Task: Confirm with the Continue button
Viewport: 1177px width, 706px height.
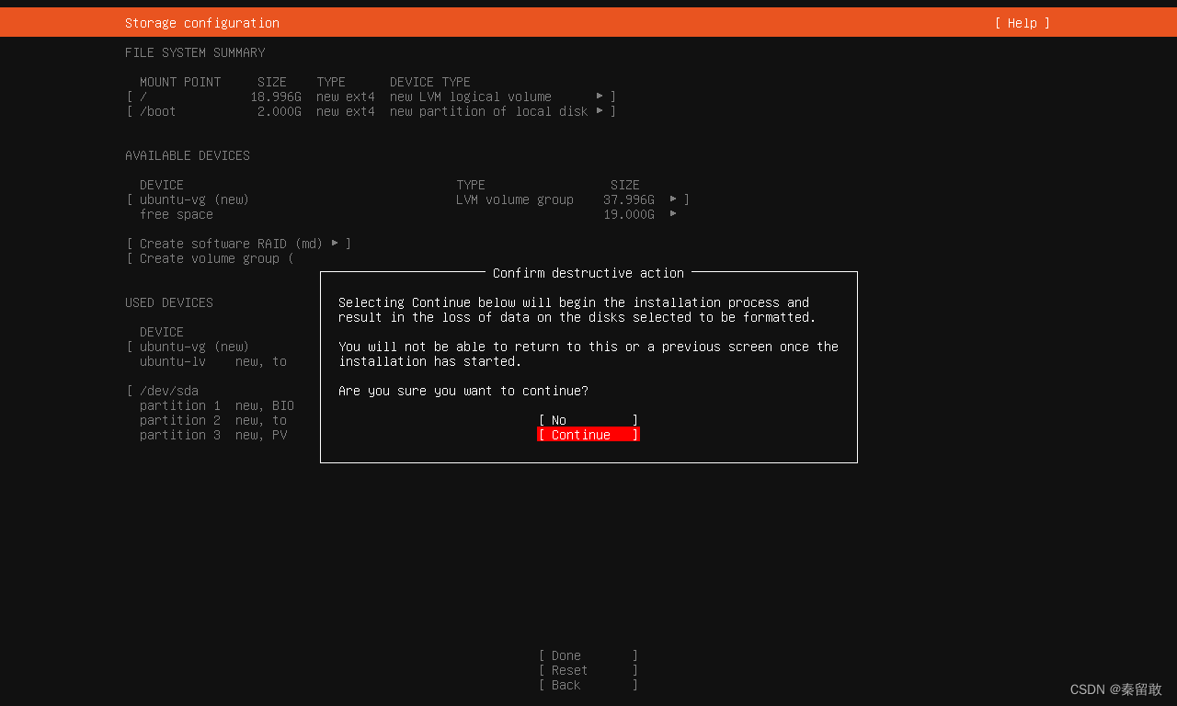Action: click(588, 435)
